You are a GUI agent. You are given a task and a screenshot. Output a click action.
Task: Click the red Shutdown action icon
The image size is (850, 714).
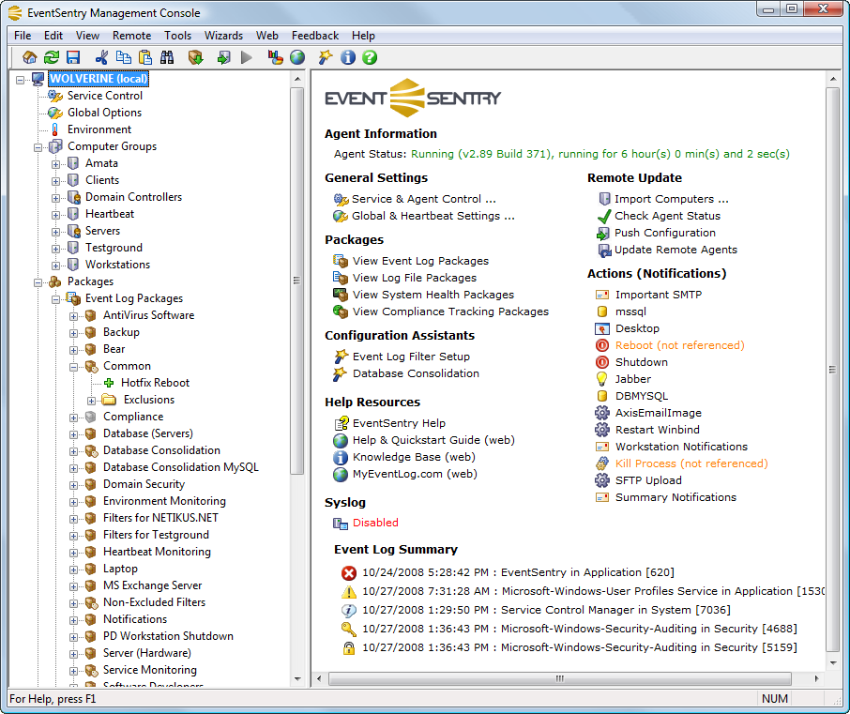tap(602, 362)
